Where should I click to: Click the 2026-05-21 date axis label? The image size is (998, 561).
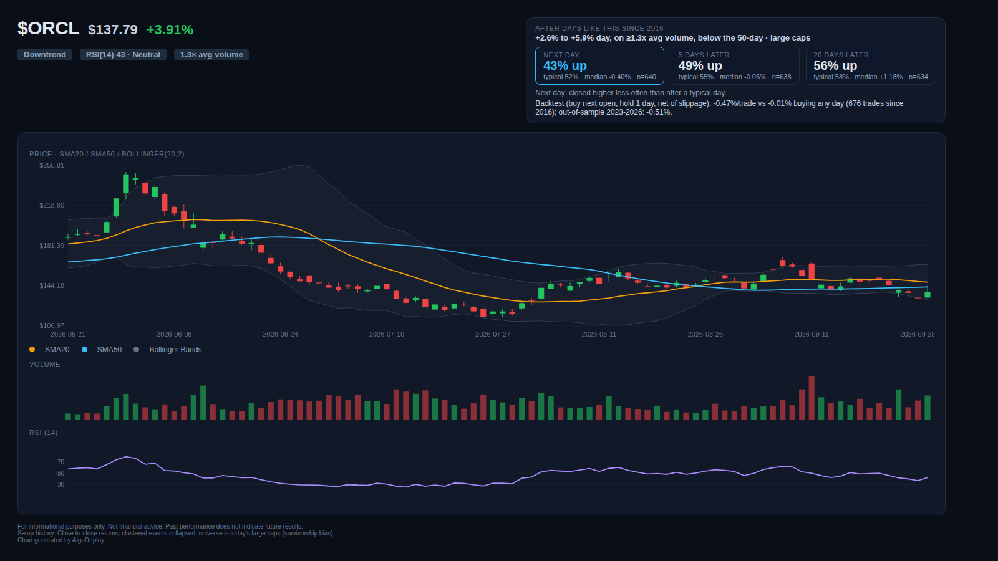68,334
